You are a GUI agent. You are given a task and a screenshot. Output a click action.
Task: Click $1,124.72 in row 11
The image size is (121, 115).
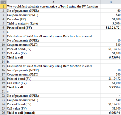click(111, 49)
